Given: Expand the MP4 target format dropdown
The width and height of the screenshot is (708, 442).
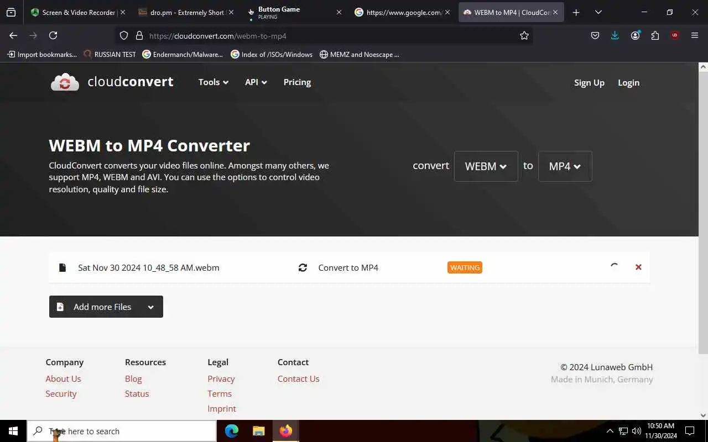Looking at the screenshot, I should pos(565,166).
